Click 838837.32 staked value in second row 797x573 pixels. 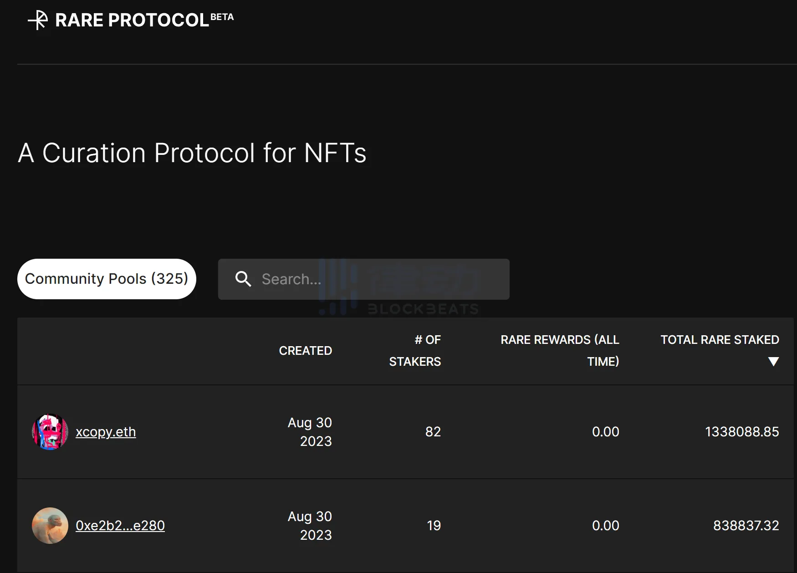[746, 526]
